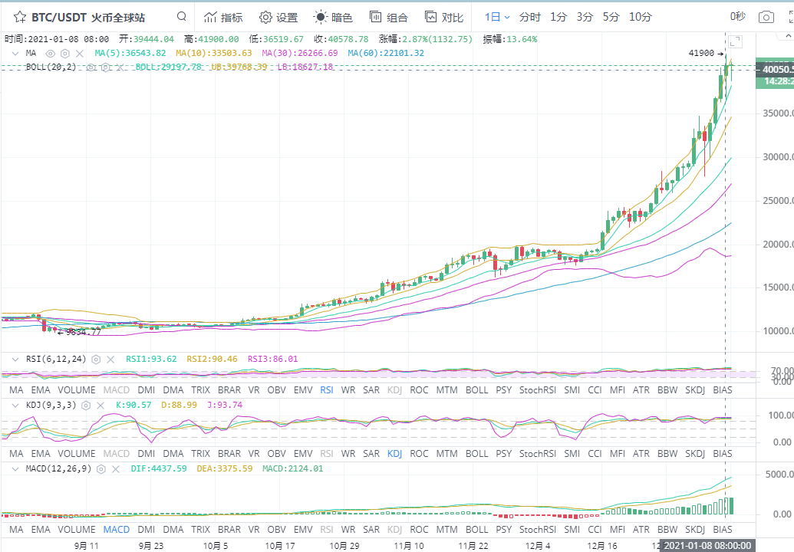Click the 对比 compare button

click(x=443, y=17)
